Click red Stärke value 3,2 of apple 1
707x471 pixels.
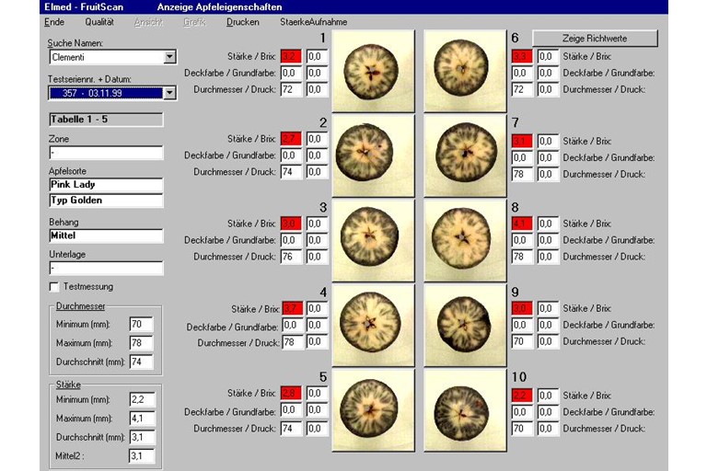tap(291, 56)
